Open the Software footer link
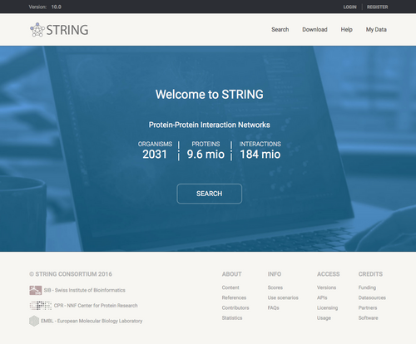416x344 pixels. click(368, 318)
